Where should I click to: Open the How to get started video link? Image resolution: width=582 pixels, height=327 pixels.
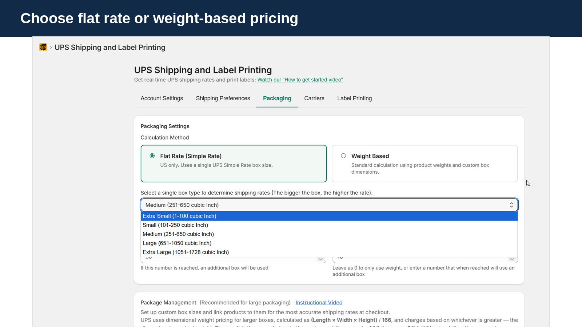[x=300, y=80]
